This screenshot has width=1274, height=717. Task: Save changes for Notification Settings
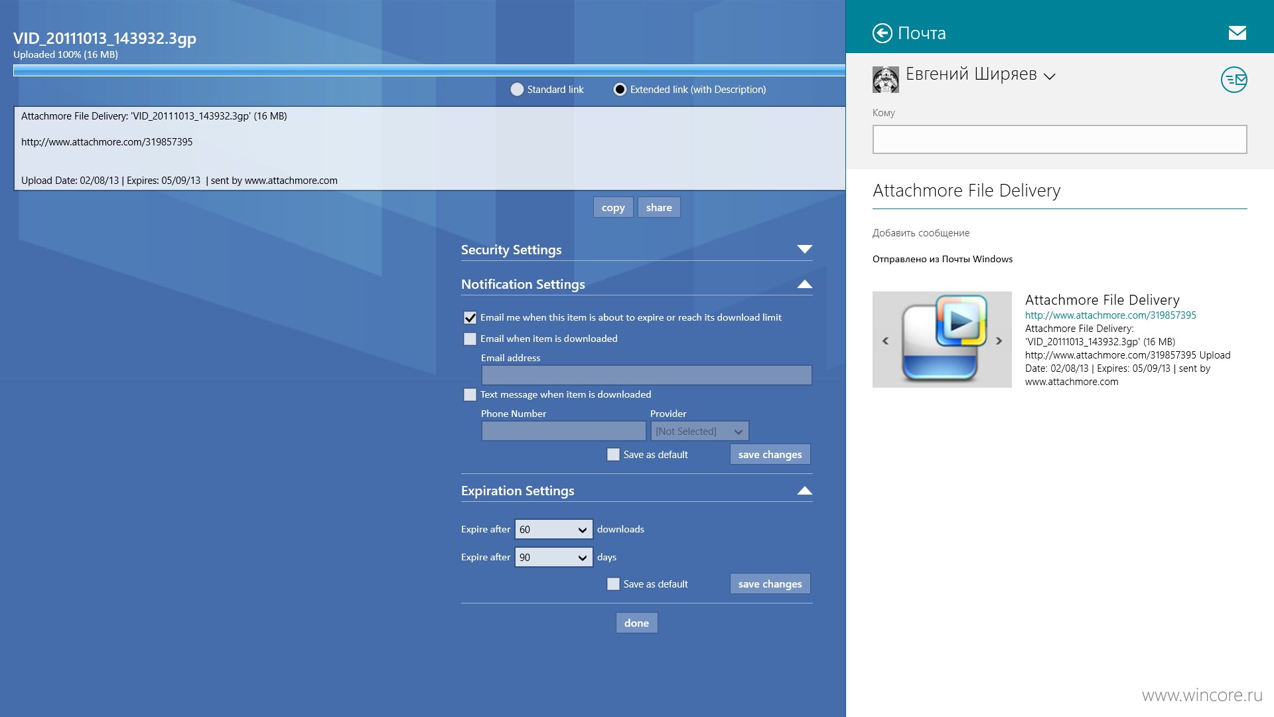tap(770, 455)
